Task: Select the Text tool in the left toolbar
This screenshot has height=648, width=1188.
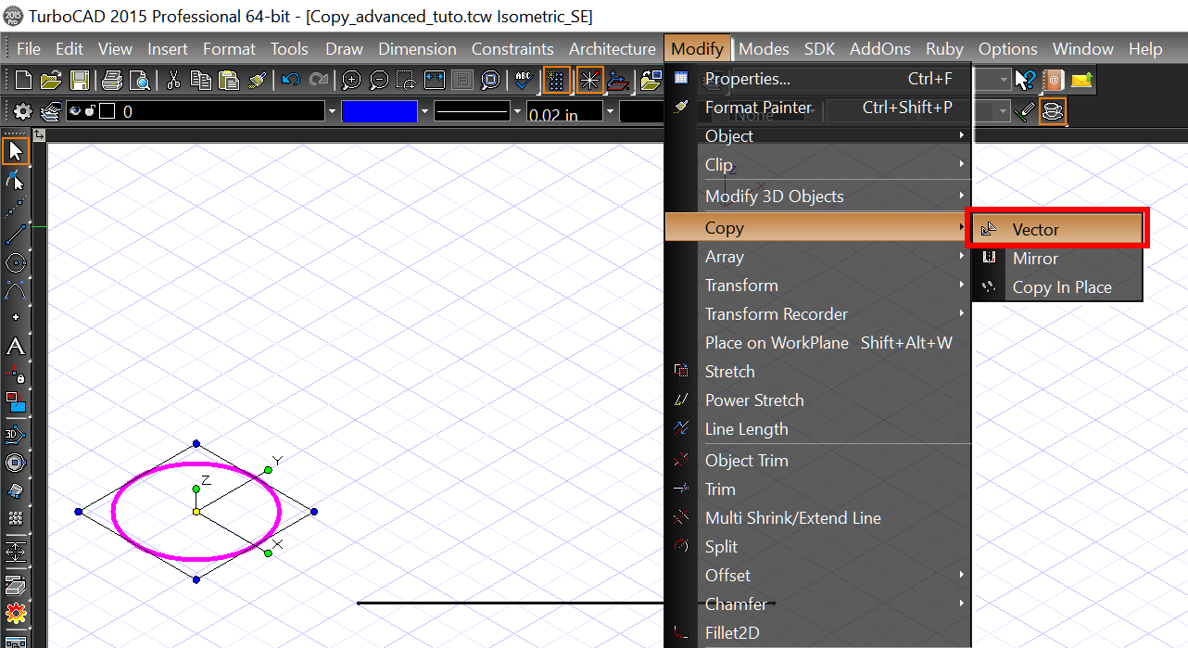Action: [15, 346]
